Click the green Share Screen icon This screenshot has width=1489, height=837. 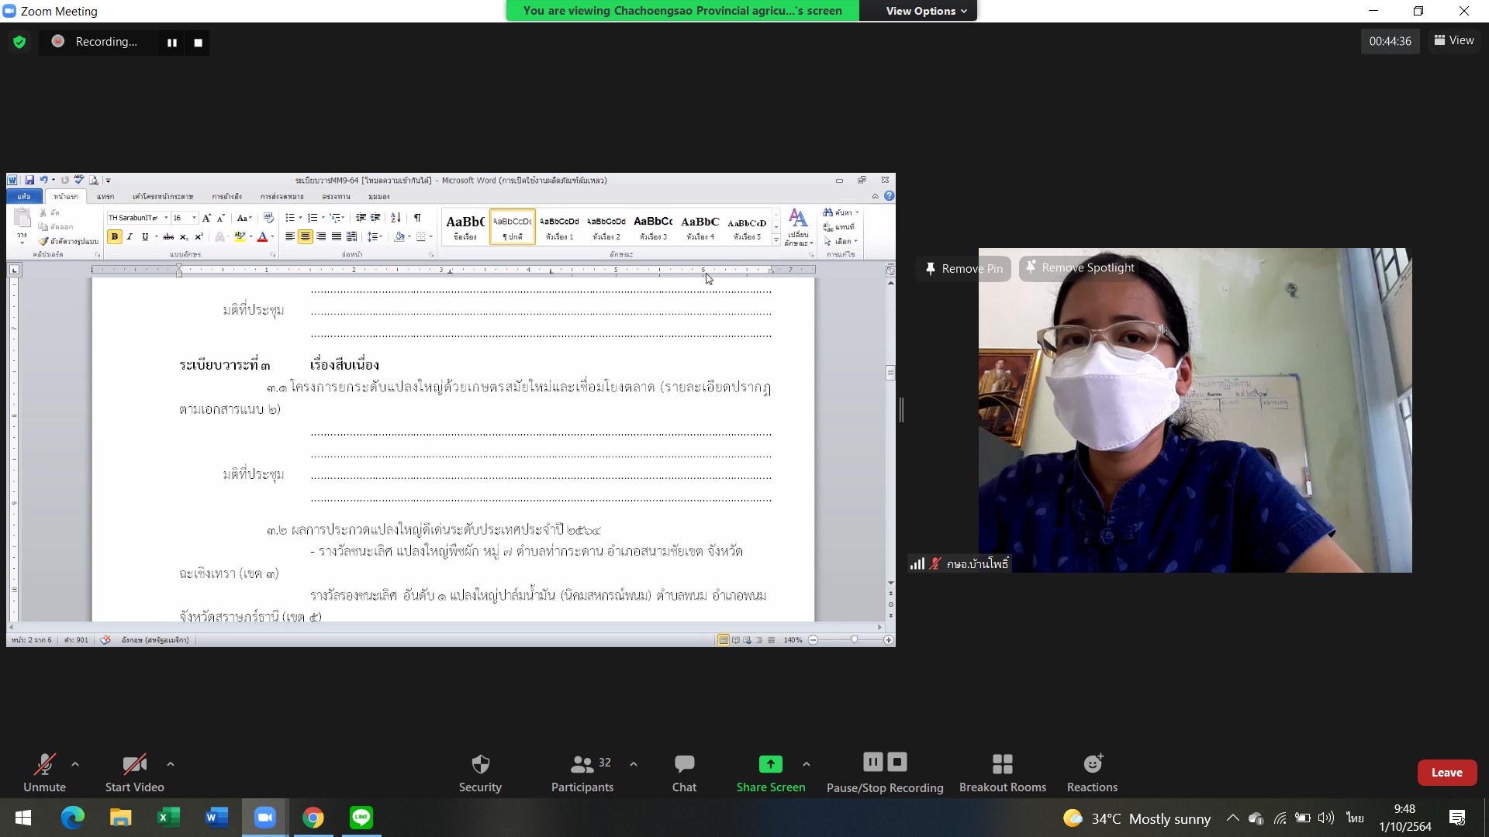point(770,764)
